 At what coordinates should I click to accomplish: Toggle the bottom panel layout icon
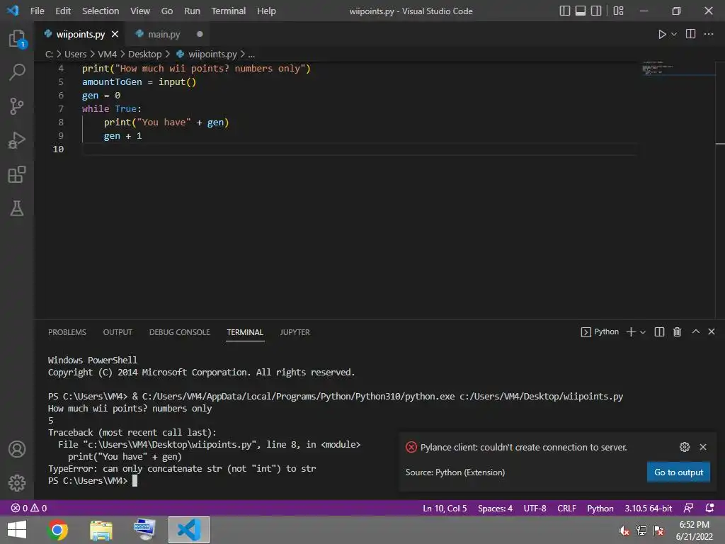coord(581,11)
